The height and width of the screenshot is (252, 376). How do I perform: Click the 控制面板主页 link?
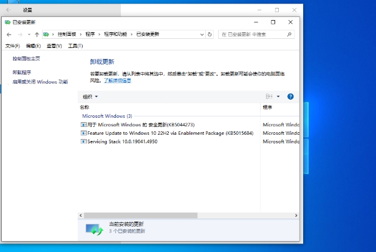point(26,58)
